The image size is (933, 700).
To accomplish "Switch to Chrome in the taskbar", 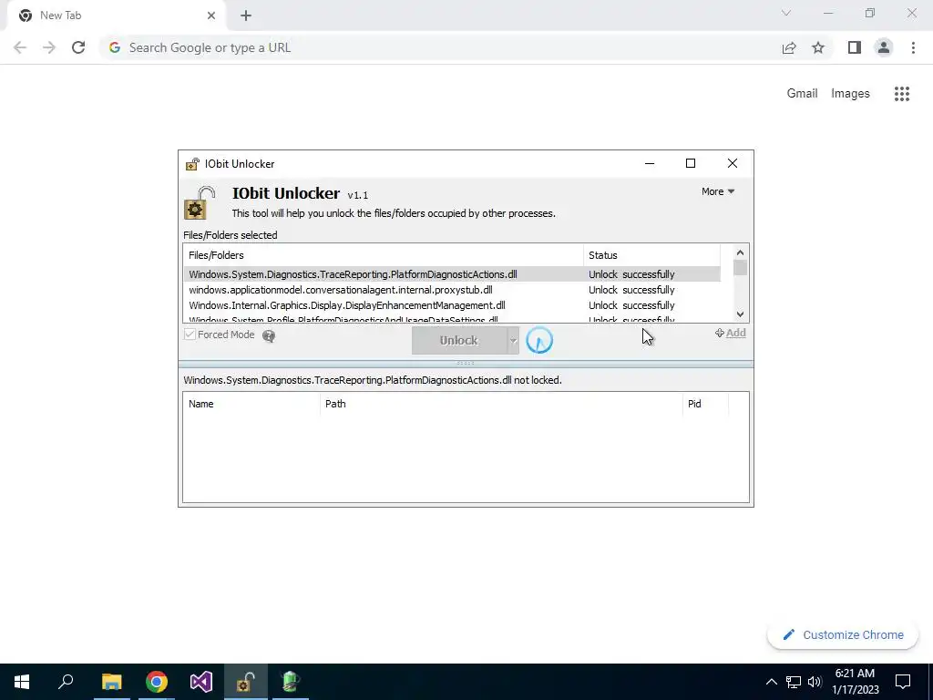I will (x=157, y=682).
